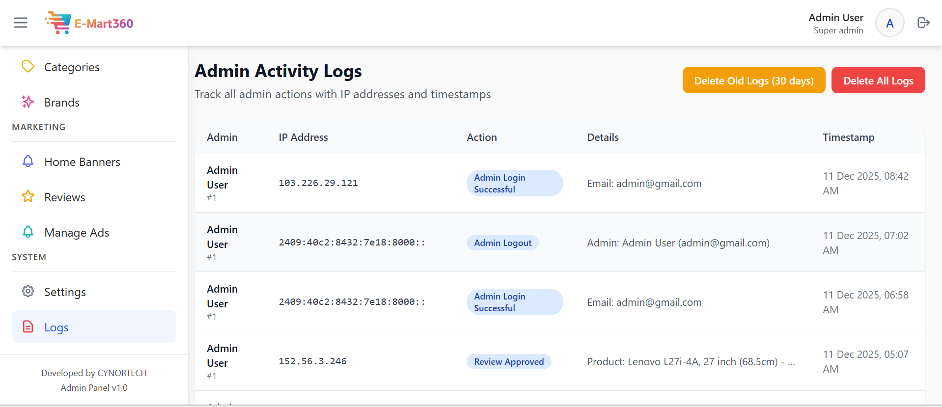The image size is (942, 407).
Task: Click the Brands sparkle icon
Action: coord(28,102)
